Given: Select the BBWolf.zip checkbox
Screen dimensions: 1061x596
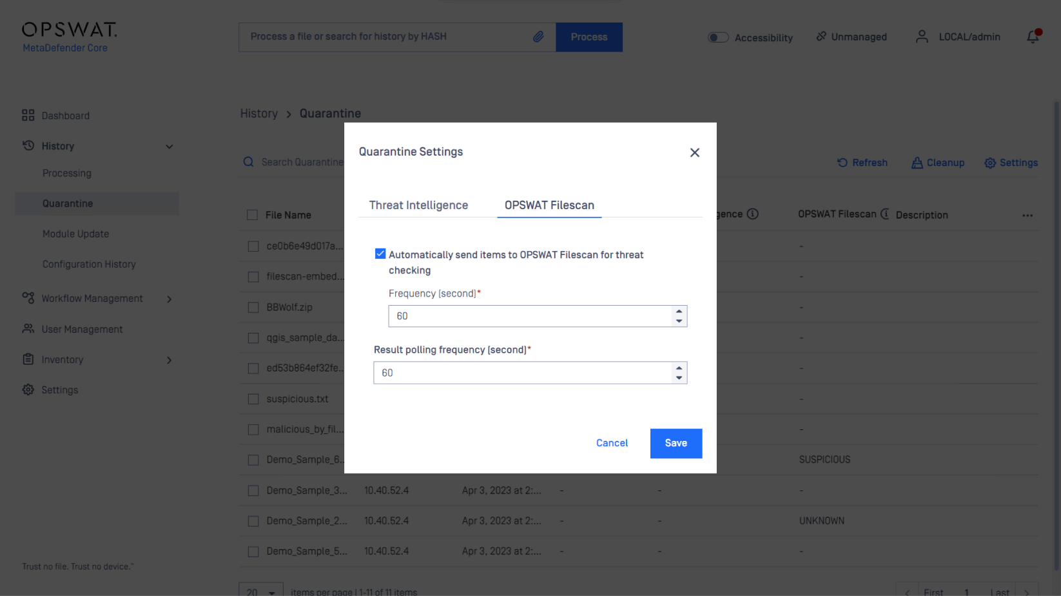Looking at the screenshot, I should tap(253, 307).
